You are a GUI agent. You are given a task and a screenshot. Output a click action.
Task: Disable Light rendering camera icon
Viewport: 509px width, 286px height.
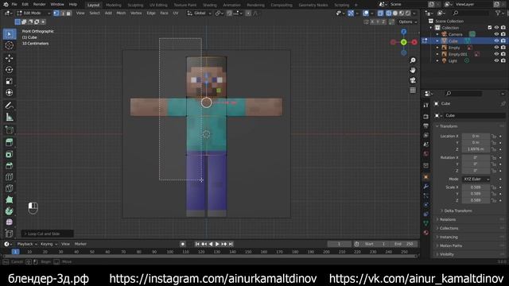pyautogui.click(x=503, y=60)
